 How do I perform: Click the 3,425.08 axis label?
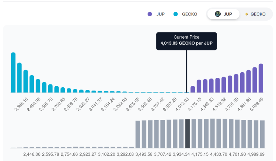133,104
